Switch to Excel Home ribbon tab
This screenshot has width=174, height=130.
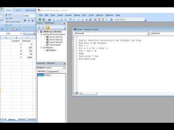(8, 10)
